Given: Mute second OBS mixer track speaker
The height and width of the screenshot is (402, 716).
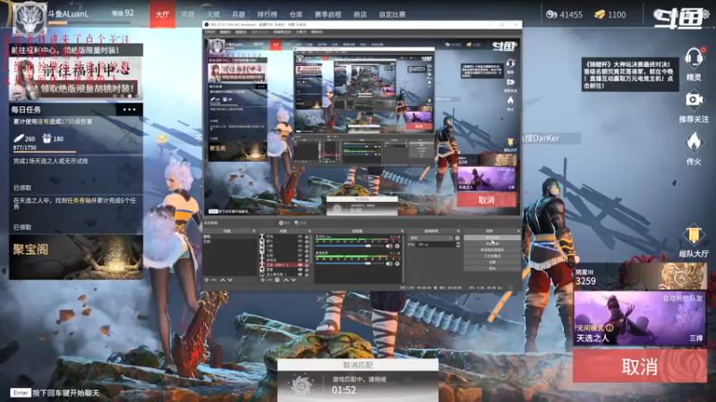Looking at the screenshot, I should pos(388,264).
